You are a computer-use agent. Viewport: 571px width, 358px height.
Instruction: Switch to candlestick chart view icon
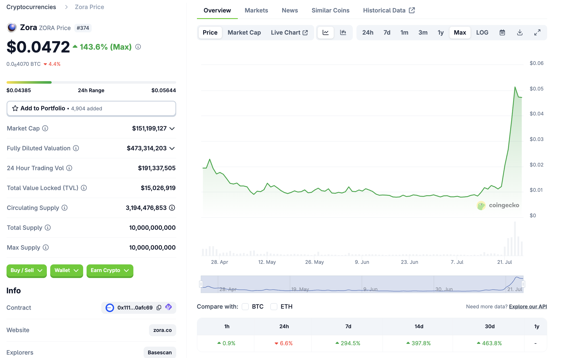pos(343,33)
